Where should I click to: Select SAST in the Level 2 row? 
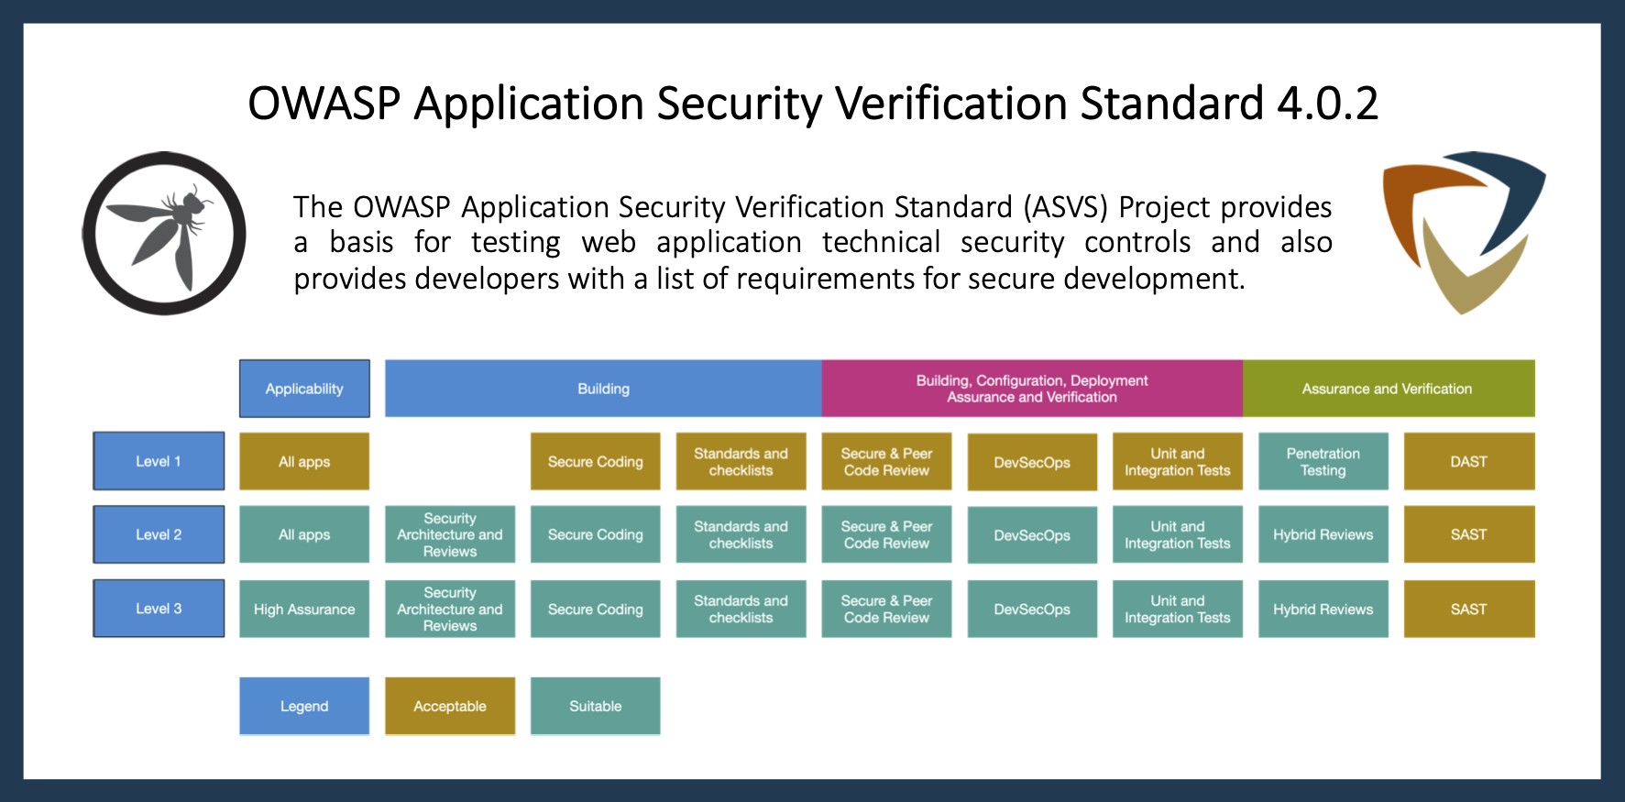1469,534
